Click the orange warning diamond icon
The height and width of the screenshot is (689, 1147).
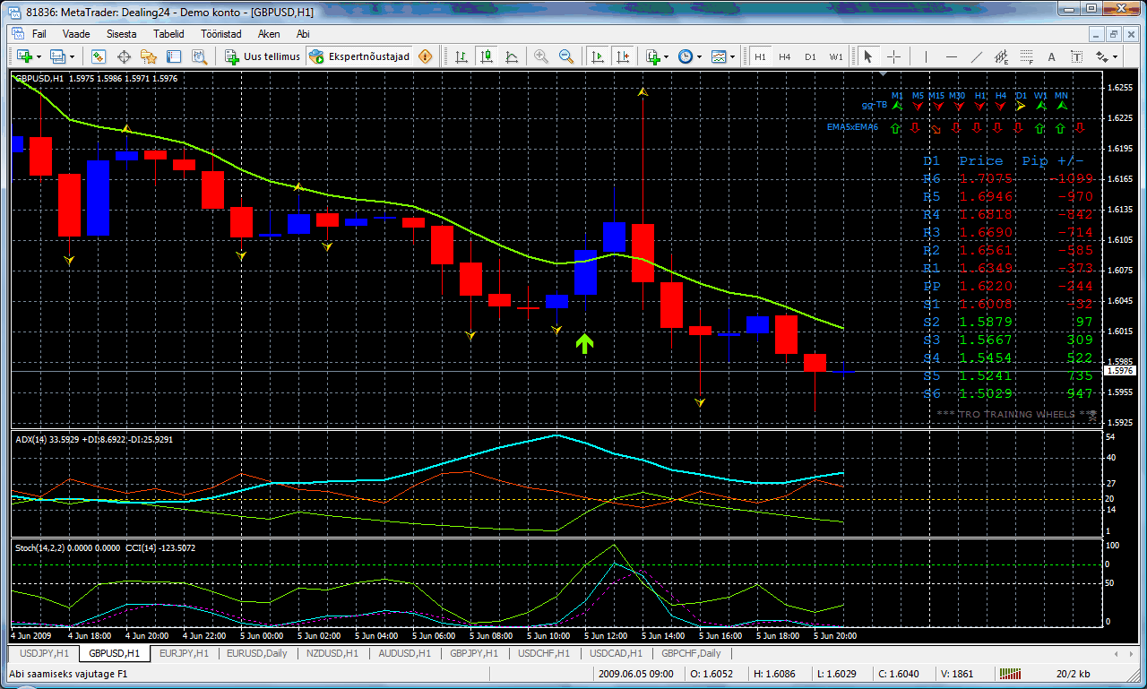click(425, 56)
